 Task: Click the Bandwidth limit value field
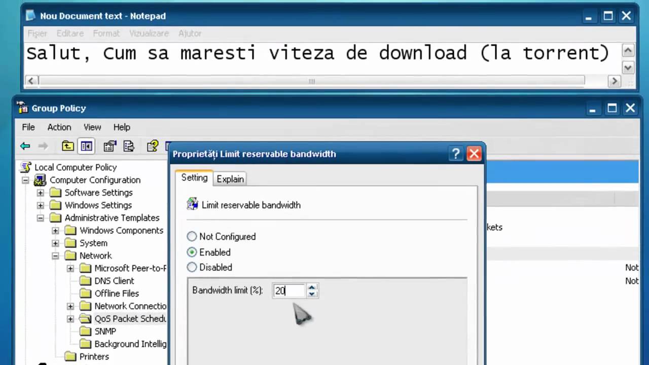point(289,290)
